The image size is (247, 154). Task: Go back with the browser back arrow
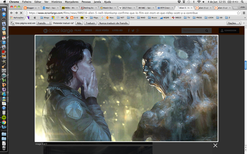click(x=11, y=13)
